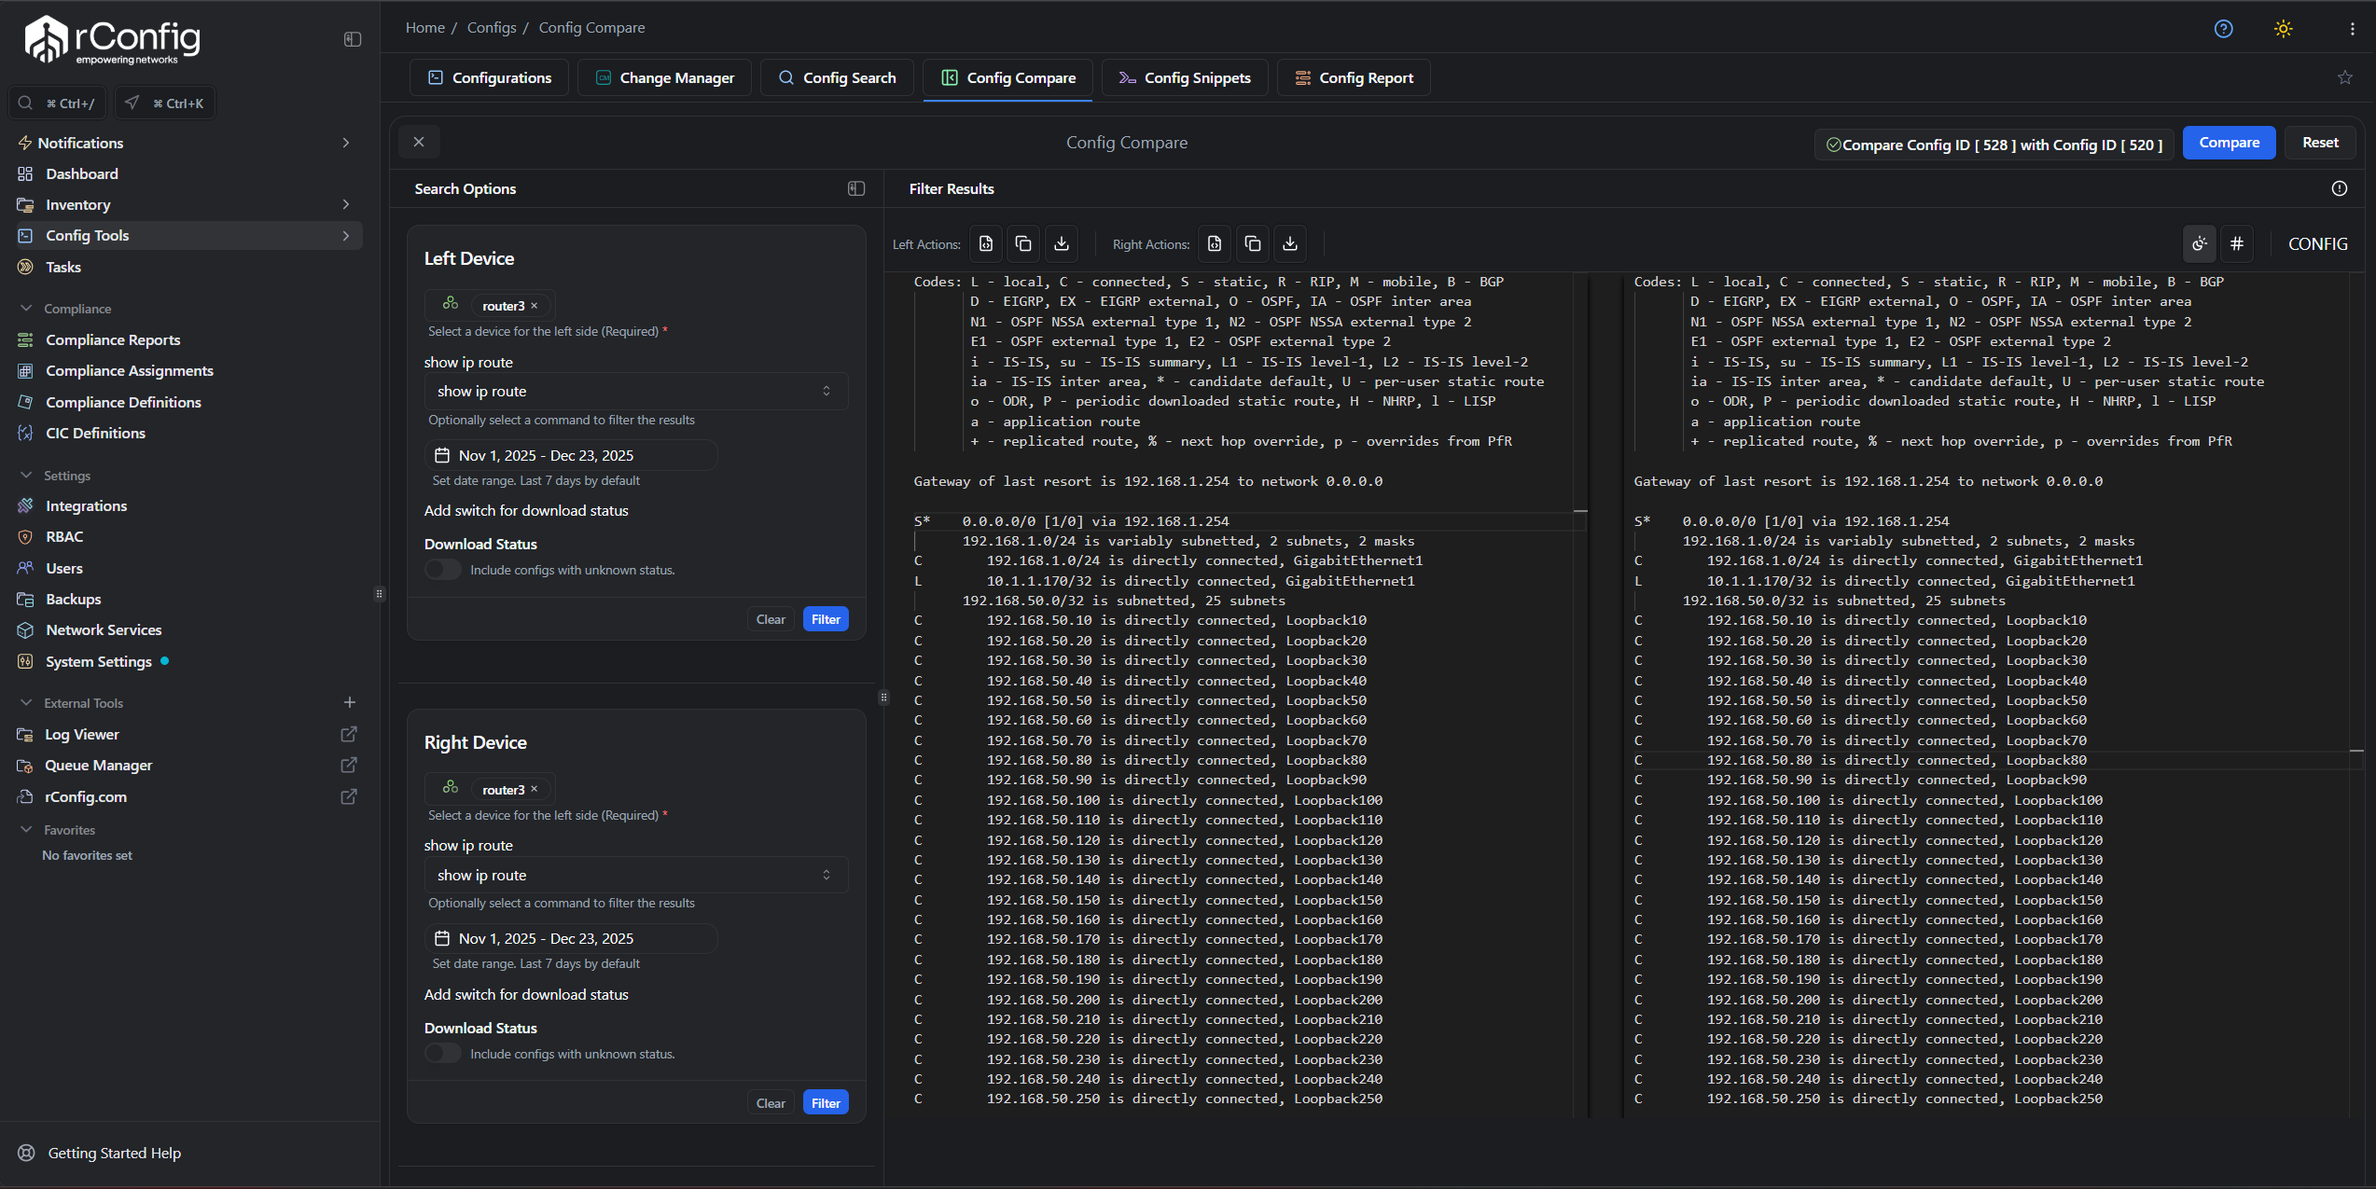Expand the Inventory sidebar section
The width and height of the screenshot is (2376, 1189).
pyautogui.click(x=346, y=204)
